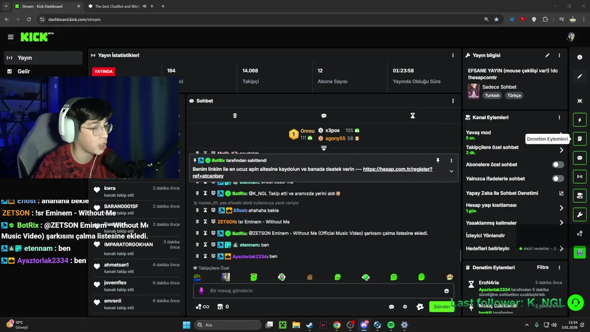Open the emote badge icon left of Gönder
Image resolution: width=590 pixels, height=332 pixels.
[420, 307]
